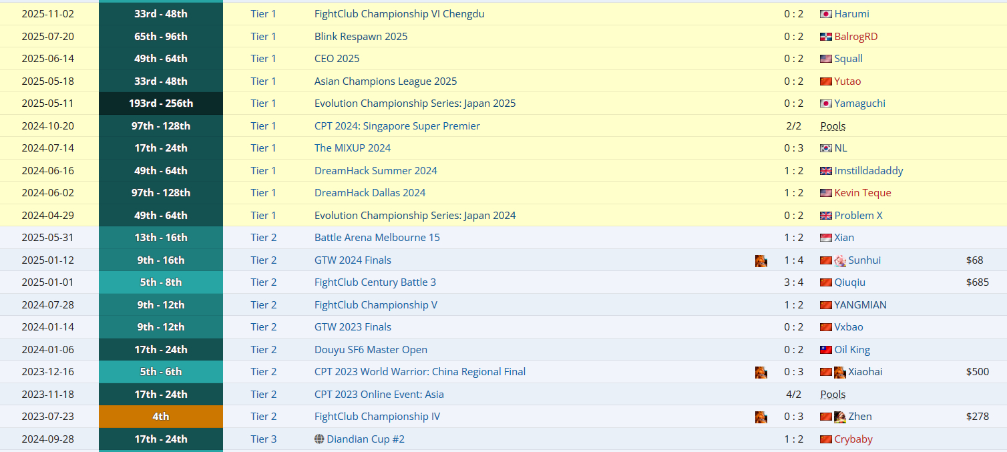
Task: Click Tier 1 link in CEO 2025 row
Action: 264,59
